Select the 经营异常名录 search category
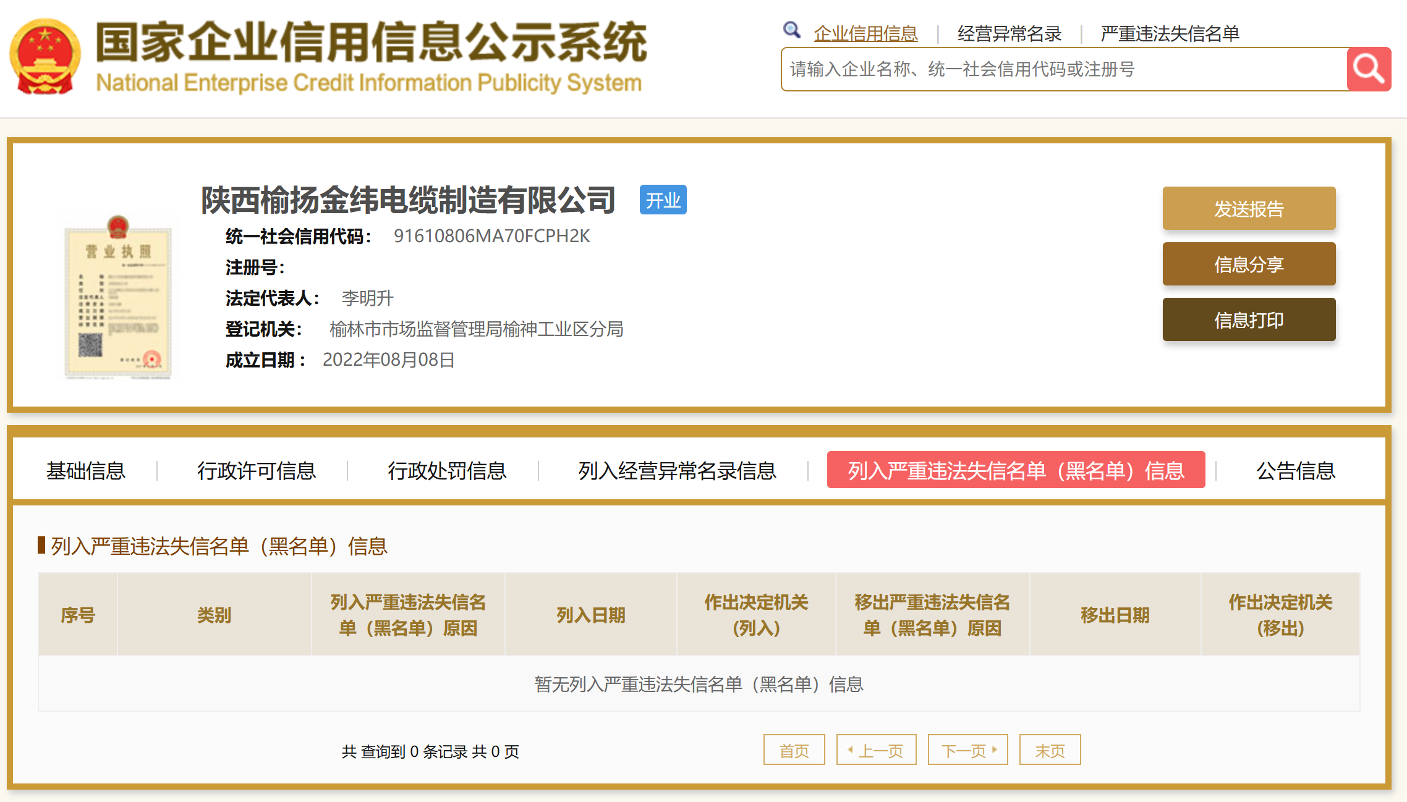 click(x=1009, y=33)
